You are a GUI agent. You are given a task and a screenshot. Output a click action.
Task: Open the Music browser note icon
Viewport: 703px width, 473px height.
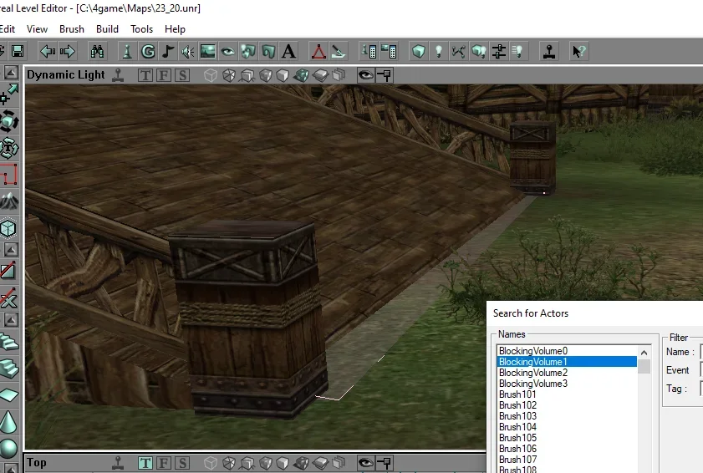pyautogui.click(x=168, y=51)
